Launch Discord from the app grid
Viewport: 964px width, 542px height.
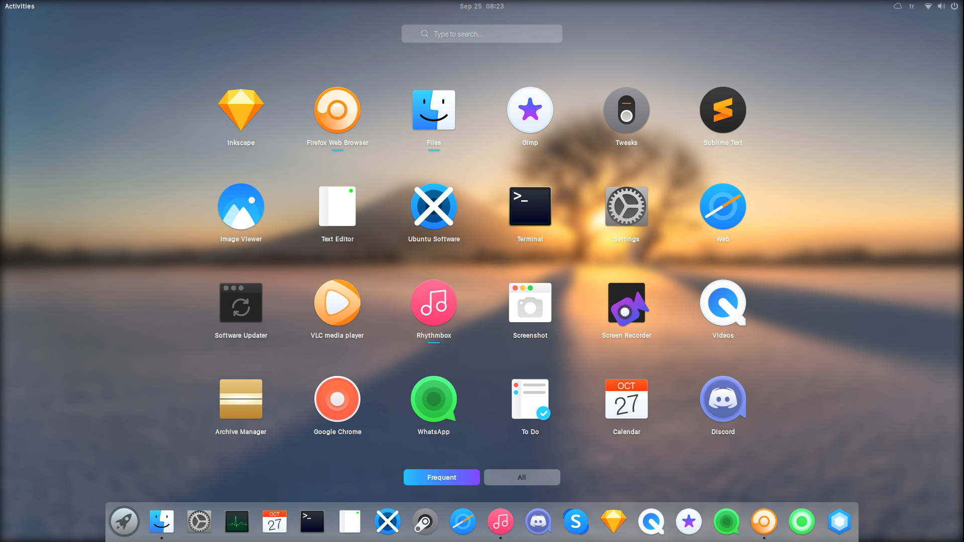723,399
